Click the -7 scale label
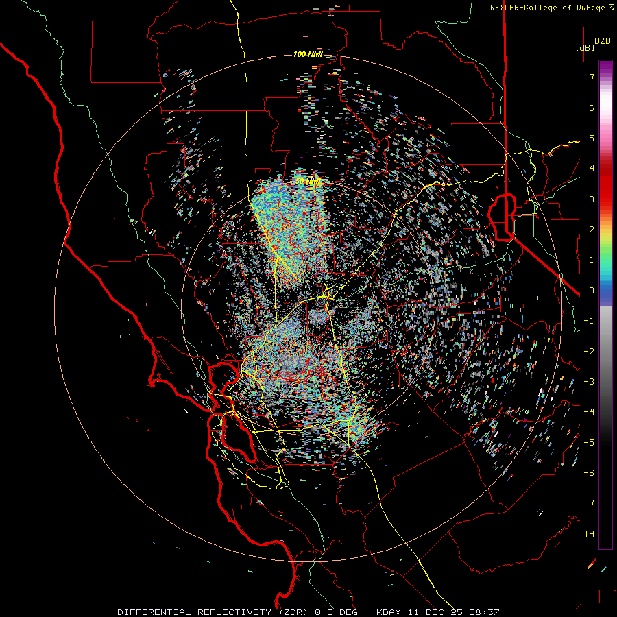Image resolution: width=617 pixels, height=617 pixels. tap(589, 503)
